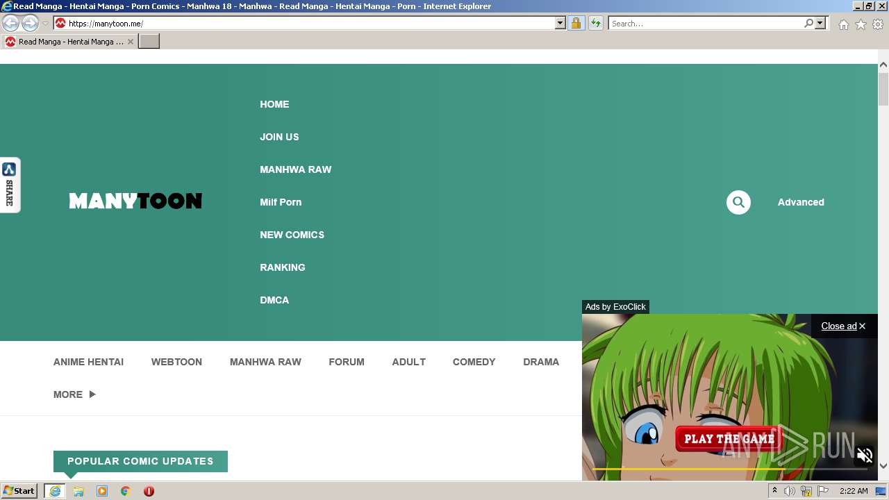Open the RANKING menu link
Viewport: 889px width, 500px height.
pyautogui.click(x=282, y=267)
